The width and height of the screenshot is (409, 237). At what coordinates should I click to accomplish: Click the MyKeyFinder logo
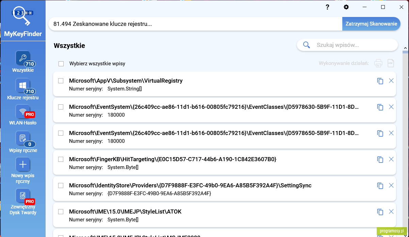pos(23,21)
